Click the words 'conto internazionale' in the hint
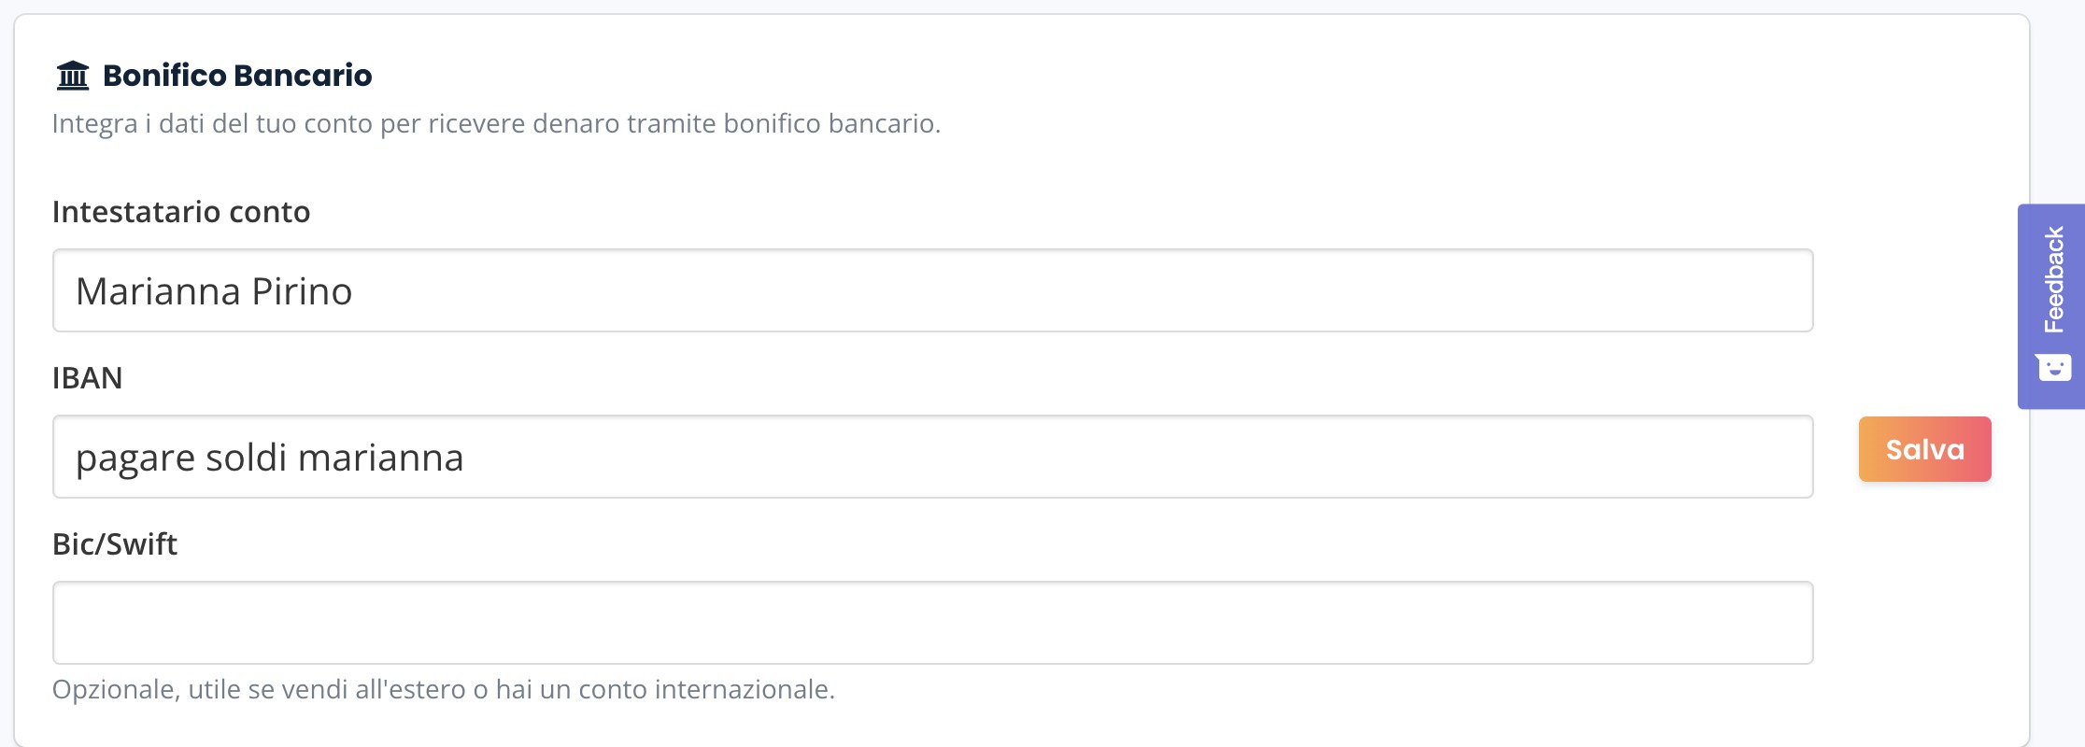The height and width of the screenshot is (747, 2085). [x=705, y=690]
